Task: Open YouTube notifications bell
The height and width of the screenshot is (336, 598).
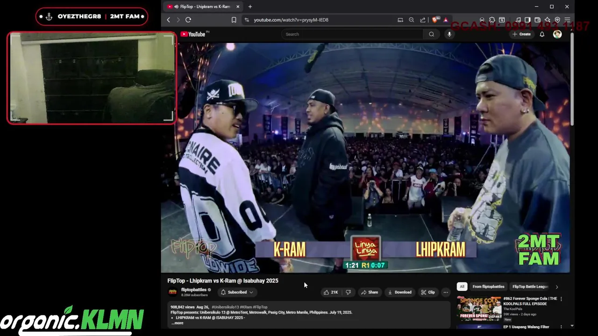Action: click(542, 34)
